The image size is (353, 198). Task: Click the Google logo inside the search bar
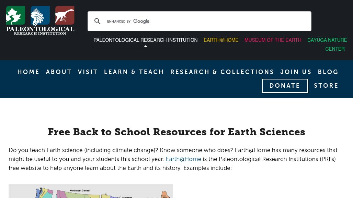point(141,21)
